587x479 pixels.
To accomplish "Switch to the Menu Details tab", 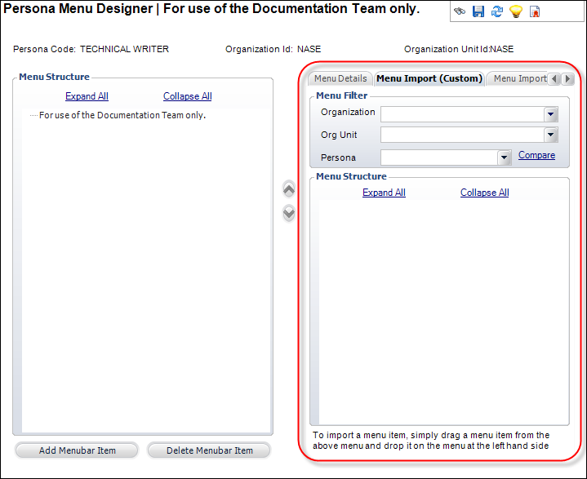I will [x=340, y=78].
